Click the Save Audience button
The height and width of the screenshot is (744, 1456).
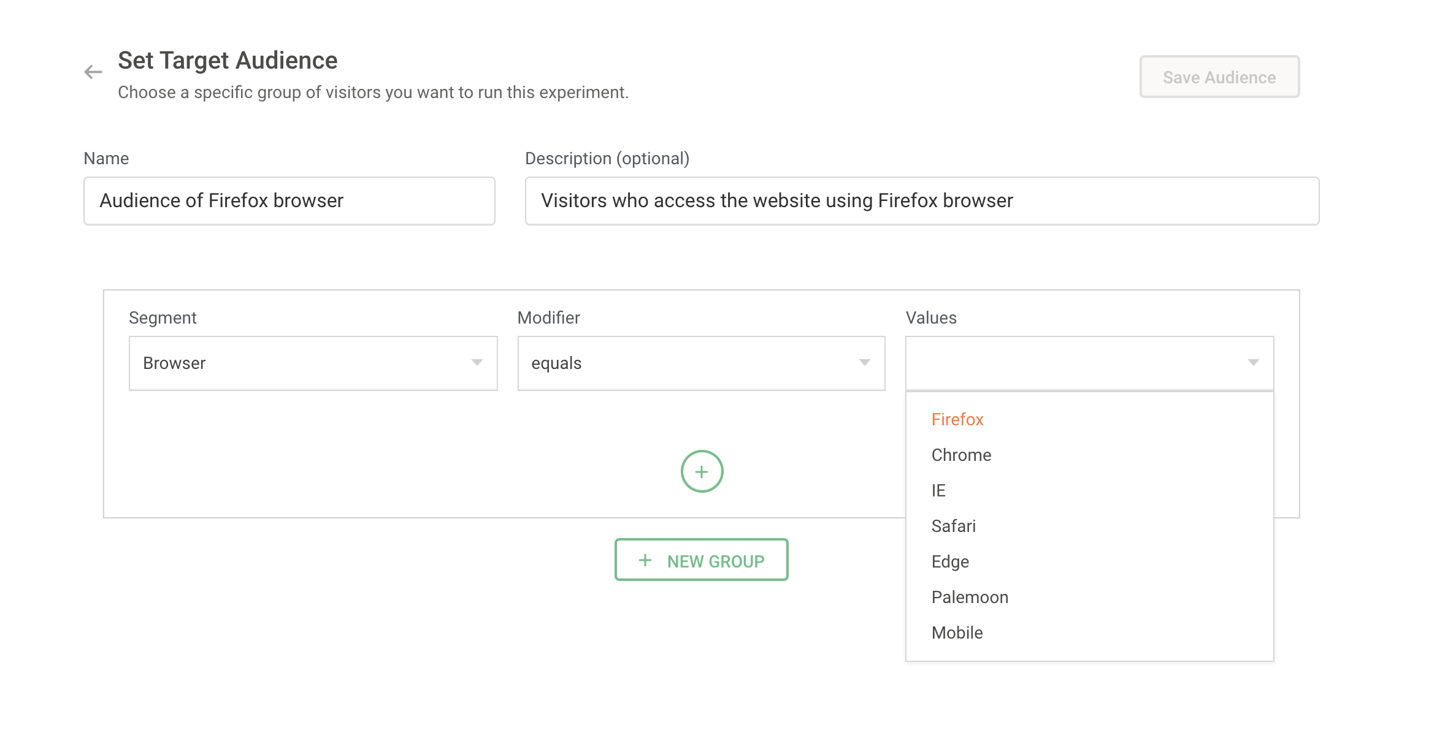(x=1219, y=77)
